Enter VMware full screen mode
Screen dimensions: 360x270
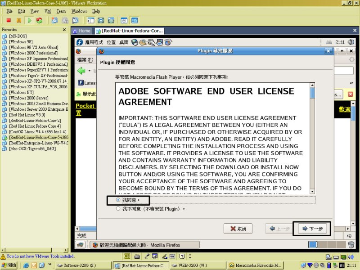(111, 20)
